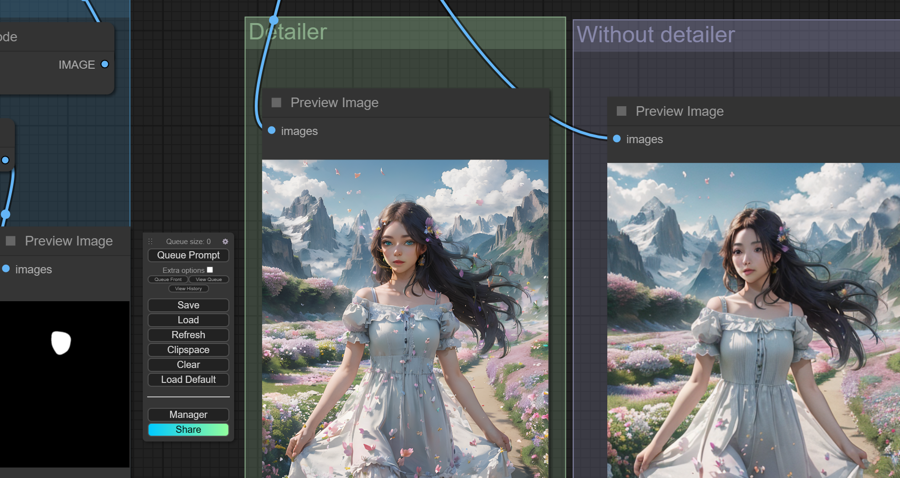Image resolution: width=900 pixels, height=478 pixels.
Task: Click the IMAGE output label
Action: click(77, 65)
